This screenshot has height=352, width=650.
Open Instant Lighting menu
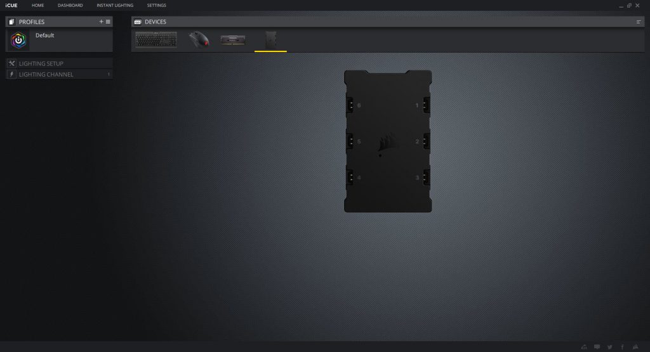[x=115, y=5]
